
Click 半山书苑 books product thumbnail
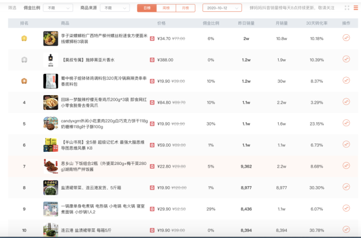pos(51,145)
